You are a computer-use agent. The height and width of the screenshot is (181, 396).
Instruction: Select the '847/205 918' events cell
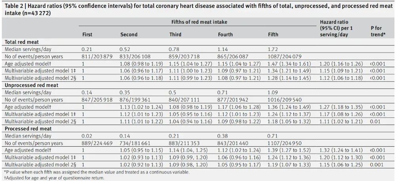click(97, 100)
